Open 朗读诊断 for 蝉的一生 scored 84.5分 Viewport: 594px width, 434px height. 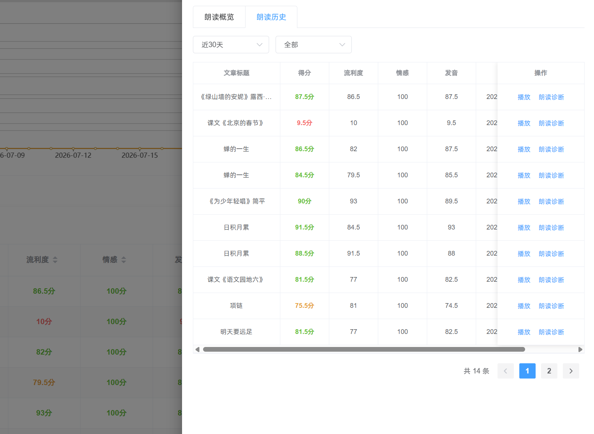click(551, 175)
